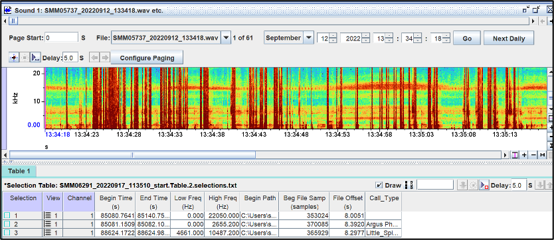554x240 pixels.
Task: Click the cell 'Little_Spl...'
Action: [x=384, y=233]
